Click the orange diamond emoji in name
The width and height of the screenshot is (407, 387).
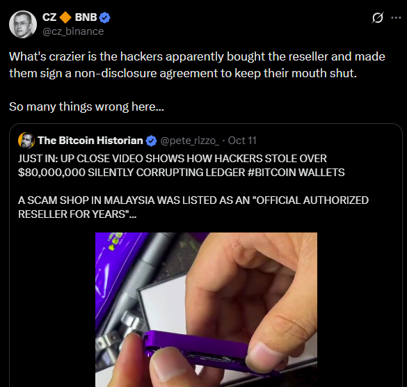tap(65, 17)
